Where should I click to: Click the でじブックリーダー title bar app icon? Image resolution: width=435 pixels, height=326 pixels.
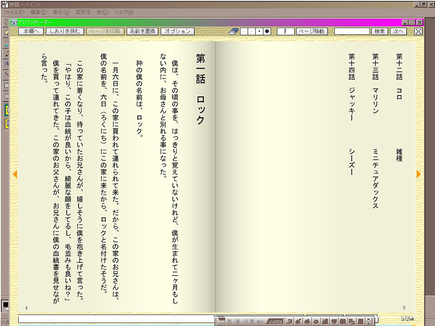[x=14, y=22]
